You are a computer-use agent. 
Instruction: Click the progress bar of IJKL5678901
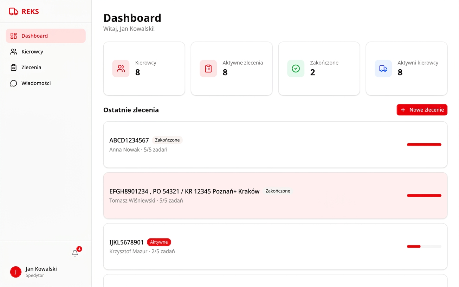(424, 247)
